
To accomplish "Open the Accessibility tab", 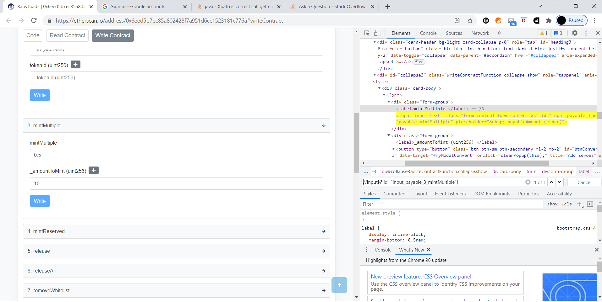I will point(559,194).
